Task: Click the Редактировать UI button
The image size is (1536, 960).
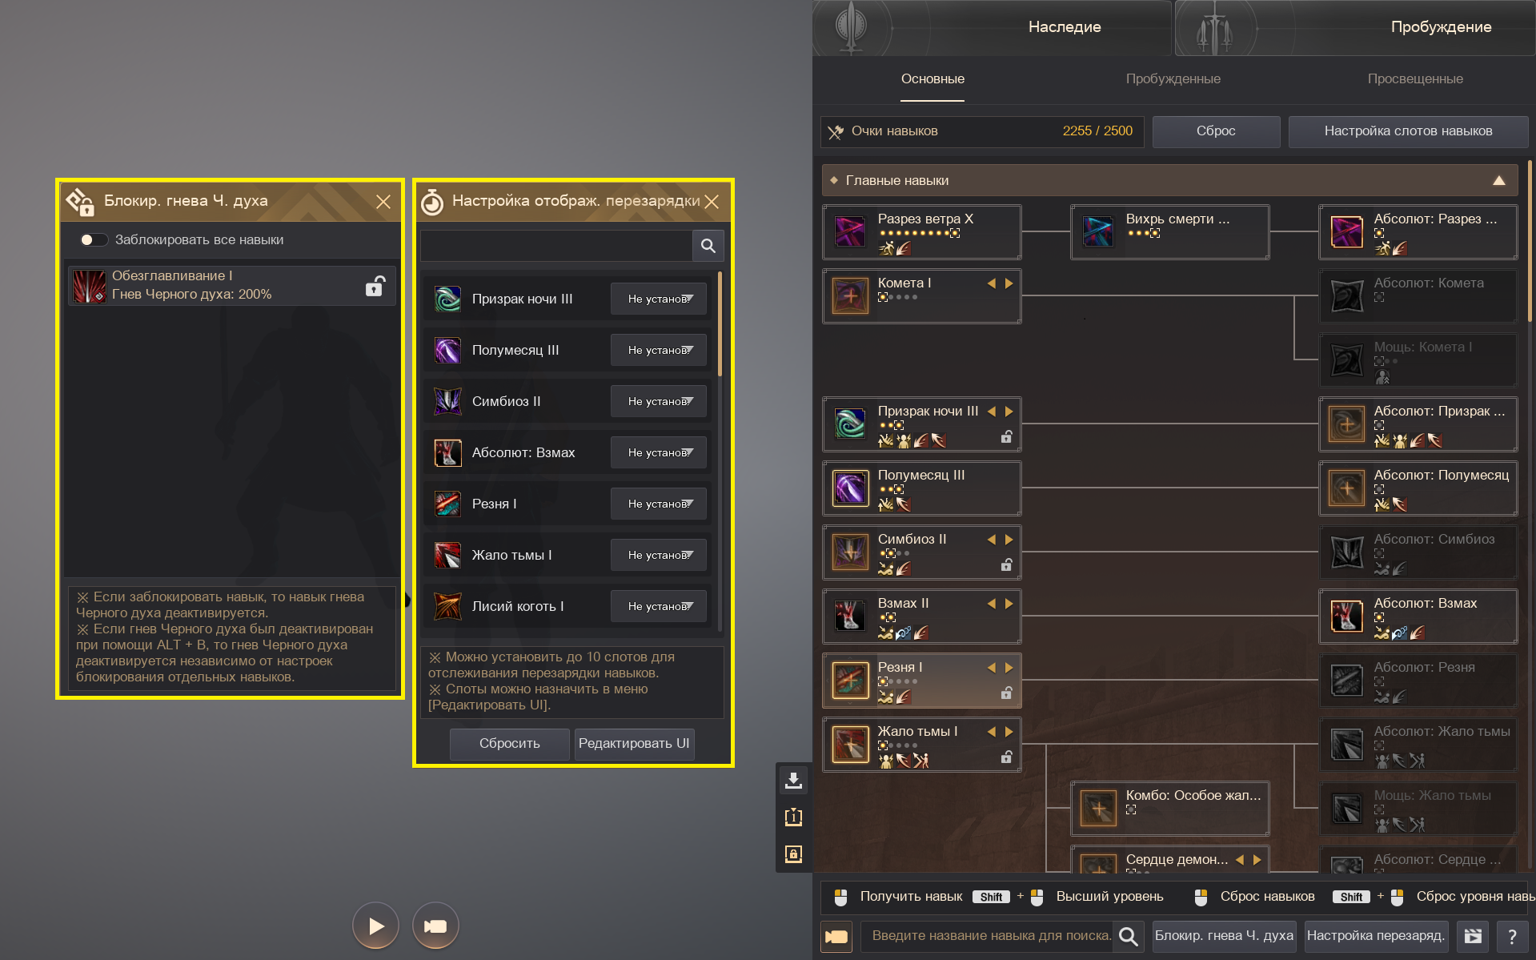Action: pyautogui.click(x=634, y=744)
